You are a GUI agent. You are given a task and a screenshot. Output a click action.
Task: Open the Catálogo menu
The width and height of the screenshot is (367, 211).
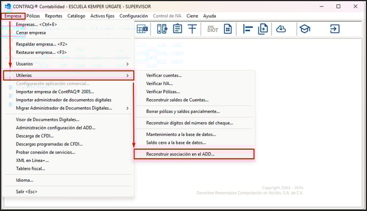76,16
